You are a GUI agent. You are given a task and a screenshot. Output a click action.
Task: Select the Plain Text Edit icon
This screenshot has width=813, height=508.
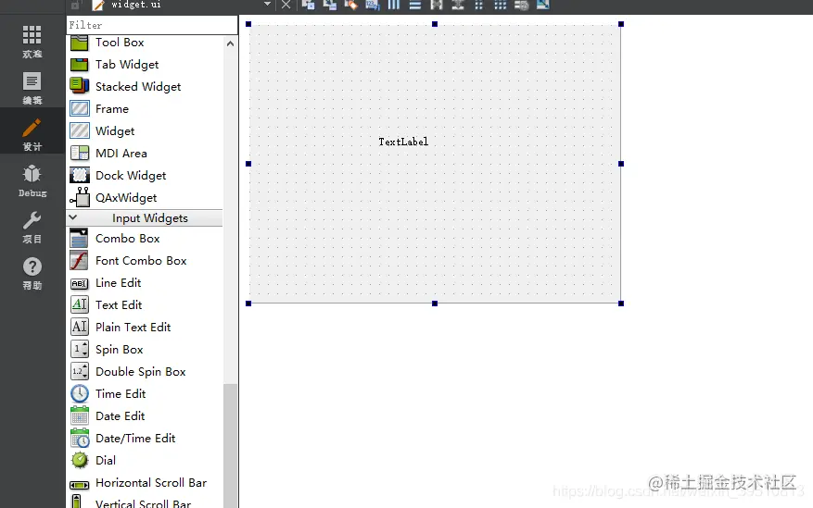[80, 327]
